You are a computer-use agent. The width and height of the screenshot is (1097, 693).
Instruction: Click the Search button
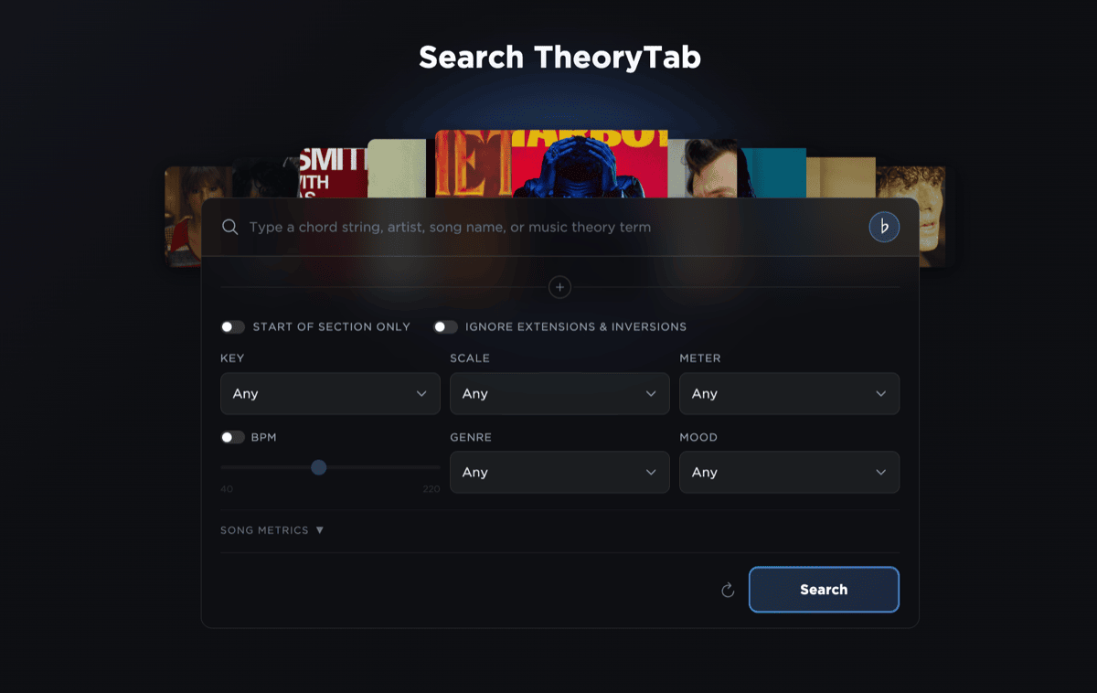824,590
